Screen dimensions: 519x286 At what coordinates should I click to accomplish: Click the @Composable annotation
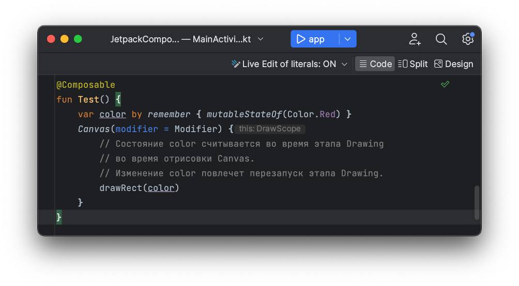86,85
